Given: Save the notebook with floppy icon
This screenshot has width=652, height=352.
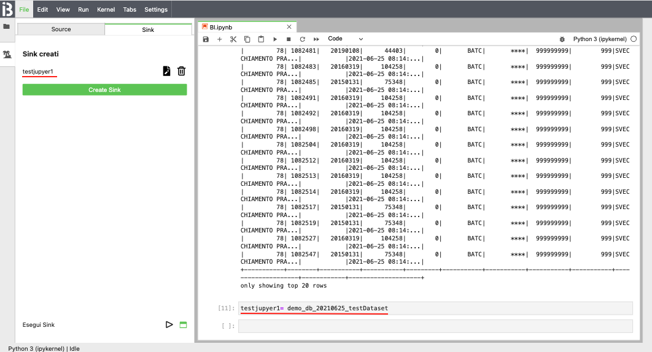Looking at the screenshot, I should pyautogui.click(x=206, y=39).
